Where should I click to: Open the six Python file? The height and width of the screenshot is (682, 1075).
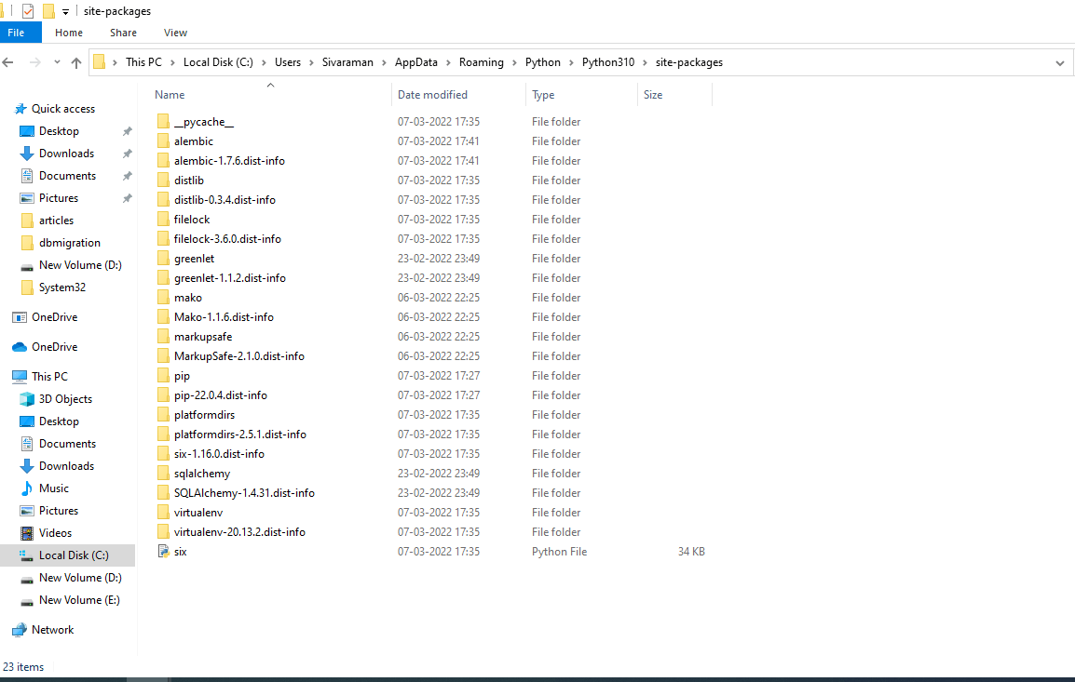tap(180, 551)
